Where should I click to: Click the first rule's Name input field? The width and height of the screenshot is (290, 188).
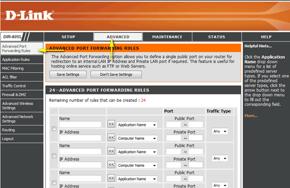click(80, 124)
